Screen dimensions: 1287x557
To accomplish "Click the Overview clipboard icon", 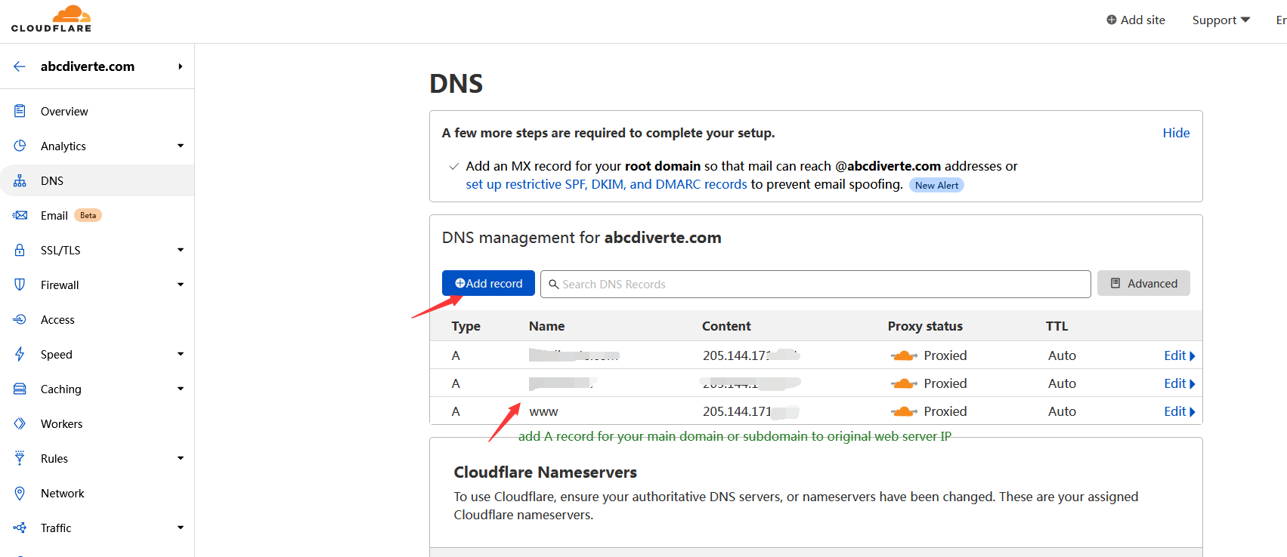I will coord(20,111).
